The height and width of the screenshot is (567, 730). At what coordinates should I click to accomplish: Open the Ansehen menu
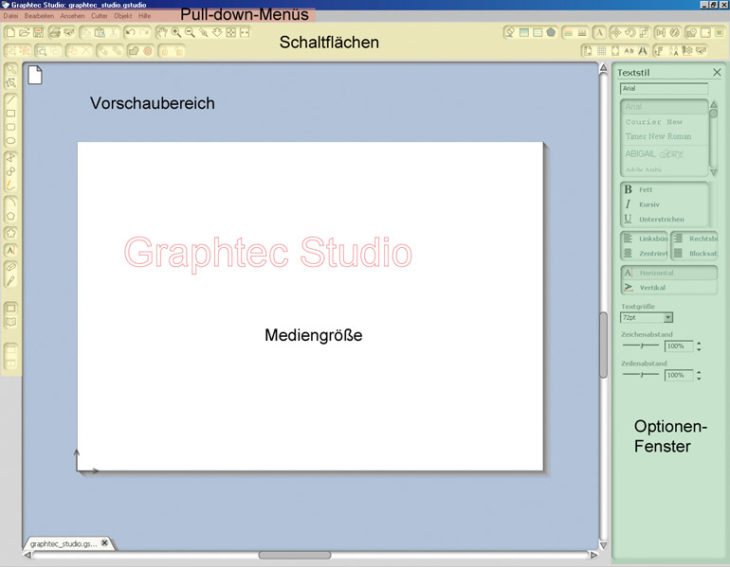(x=72, y=16)
